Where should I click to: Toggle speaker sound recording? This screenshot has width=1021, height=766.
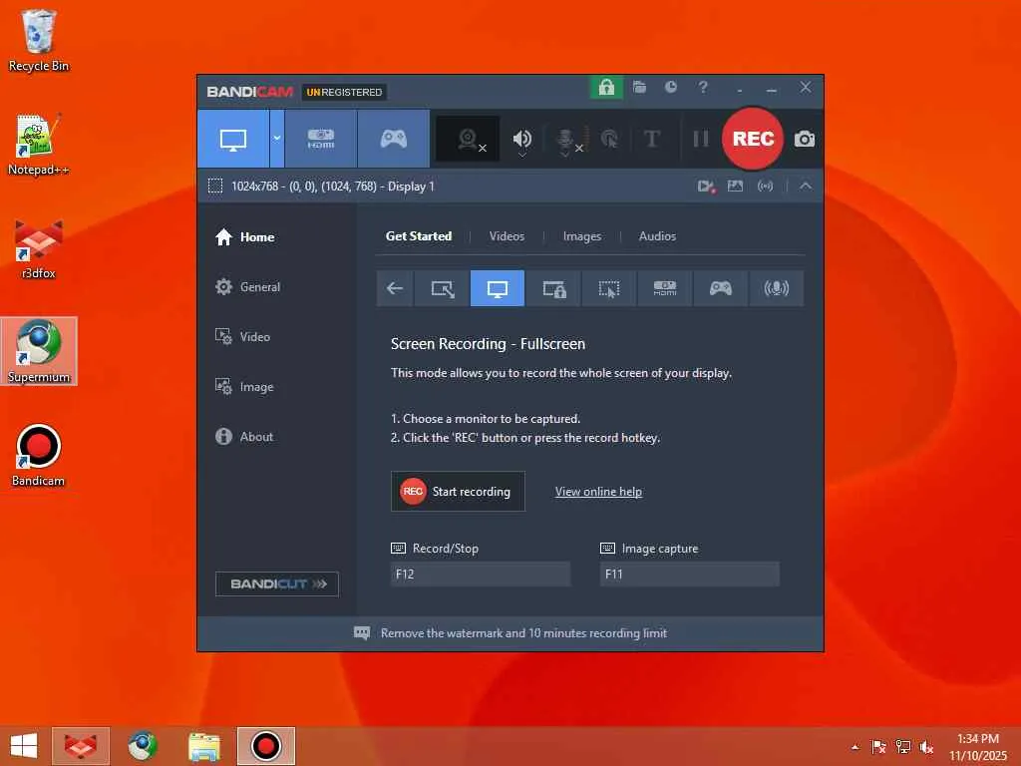[x=522, y=139]
